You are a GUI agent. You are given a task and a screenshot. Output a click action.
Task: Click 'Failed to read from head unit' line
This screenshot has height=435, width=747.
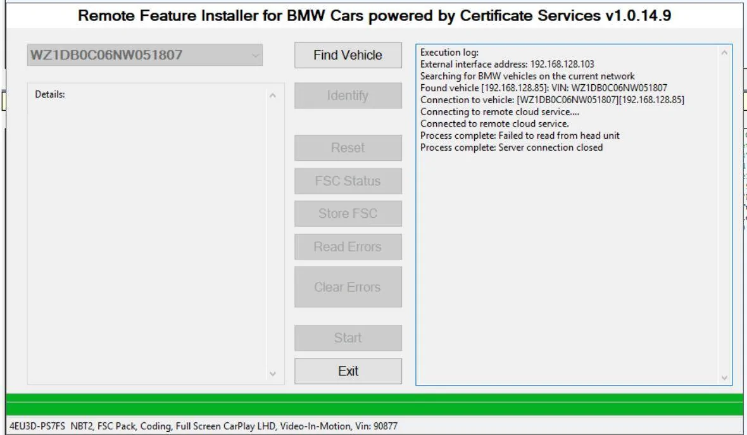click(520, 136)
